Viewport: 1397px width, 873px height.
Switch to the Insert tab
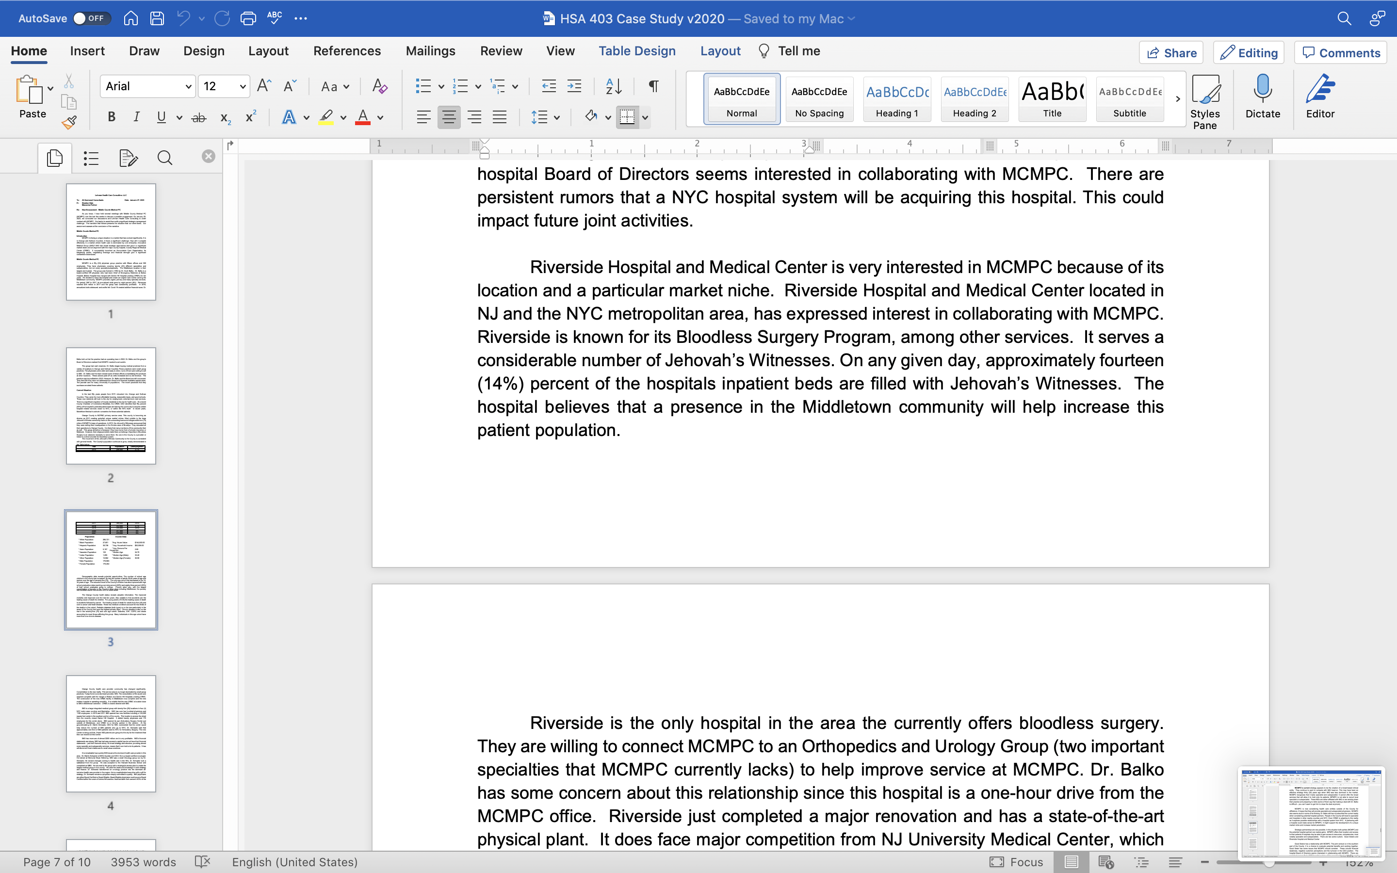(x=87, y=51)
